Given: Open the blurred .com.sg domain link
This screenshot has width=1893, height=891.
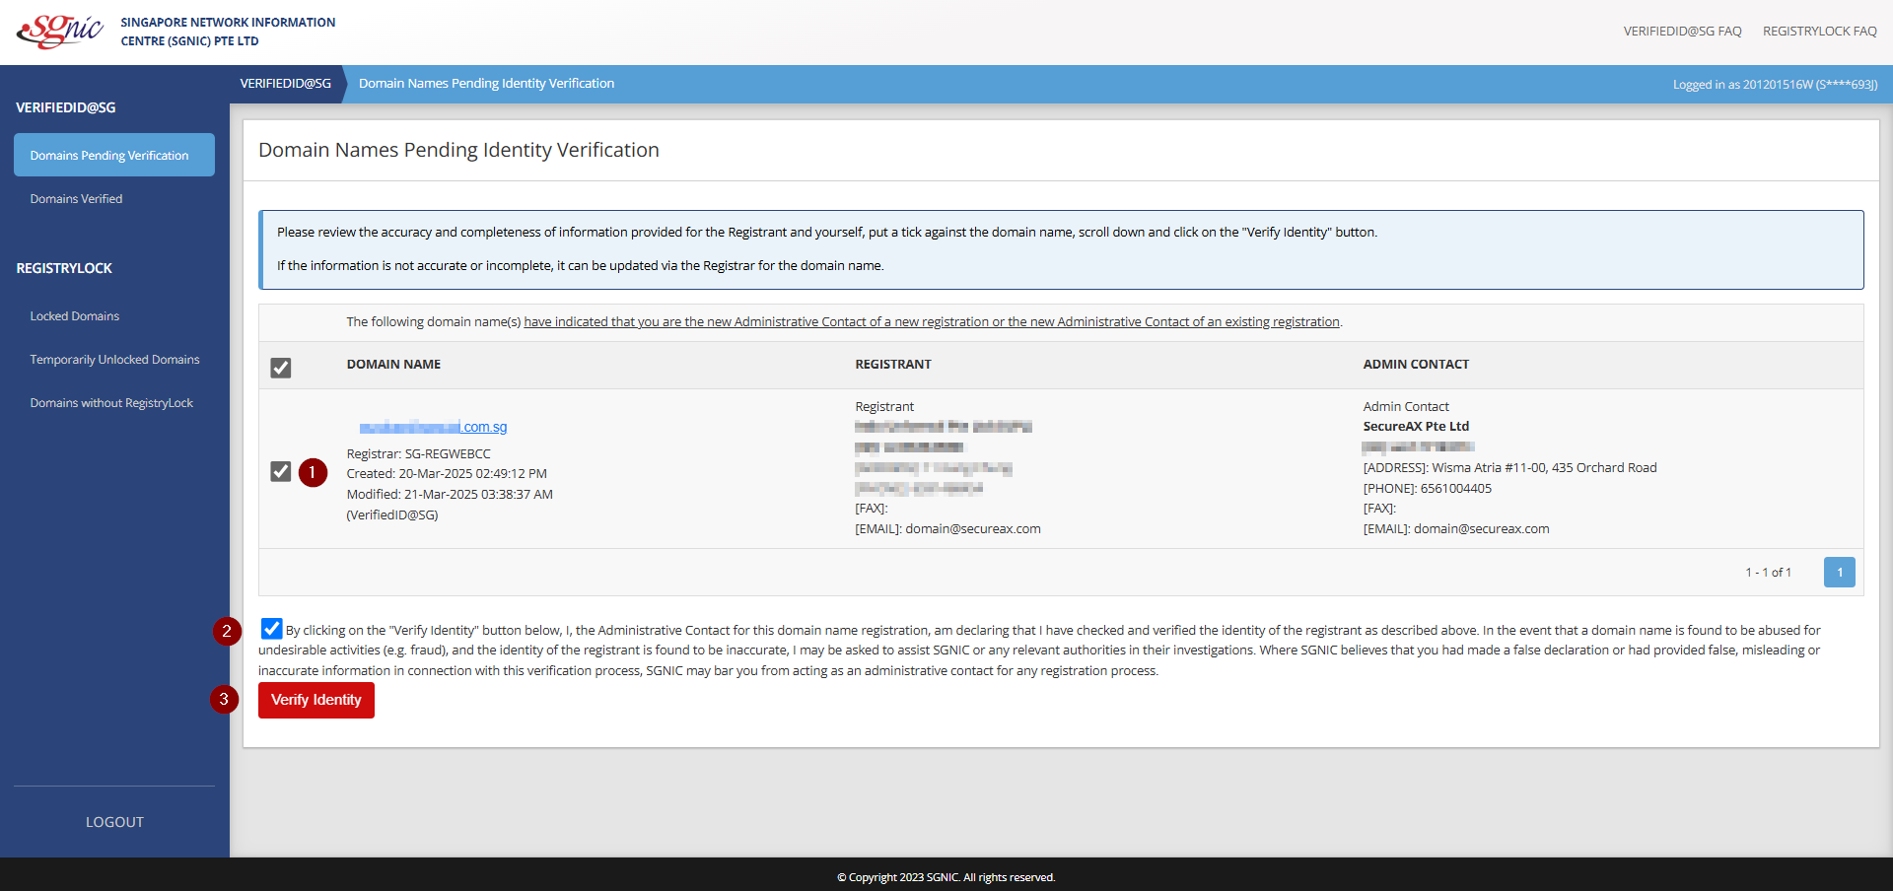Looking at the screenshot, I should click(433, 427).
